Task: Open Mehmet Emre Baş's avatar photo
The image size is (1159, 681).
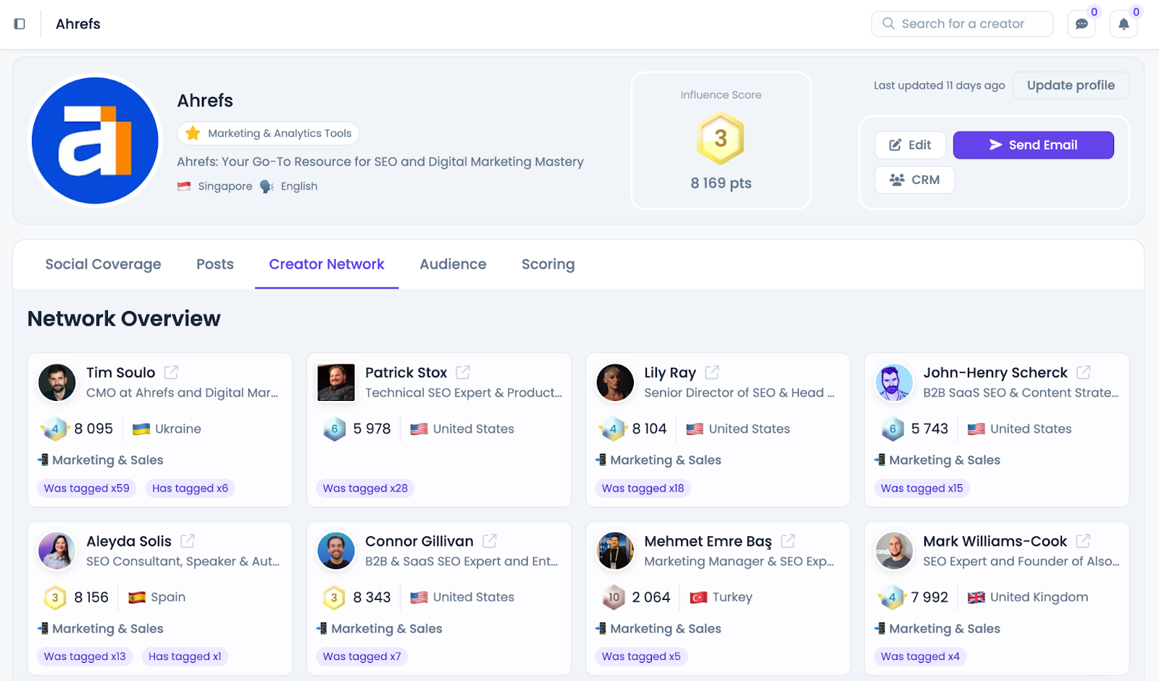Action: click(615, 551)
